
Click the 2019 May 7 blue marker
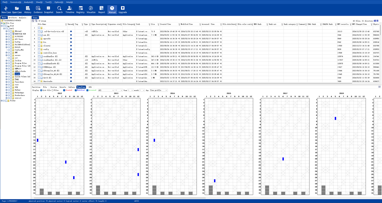point(335,118)
